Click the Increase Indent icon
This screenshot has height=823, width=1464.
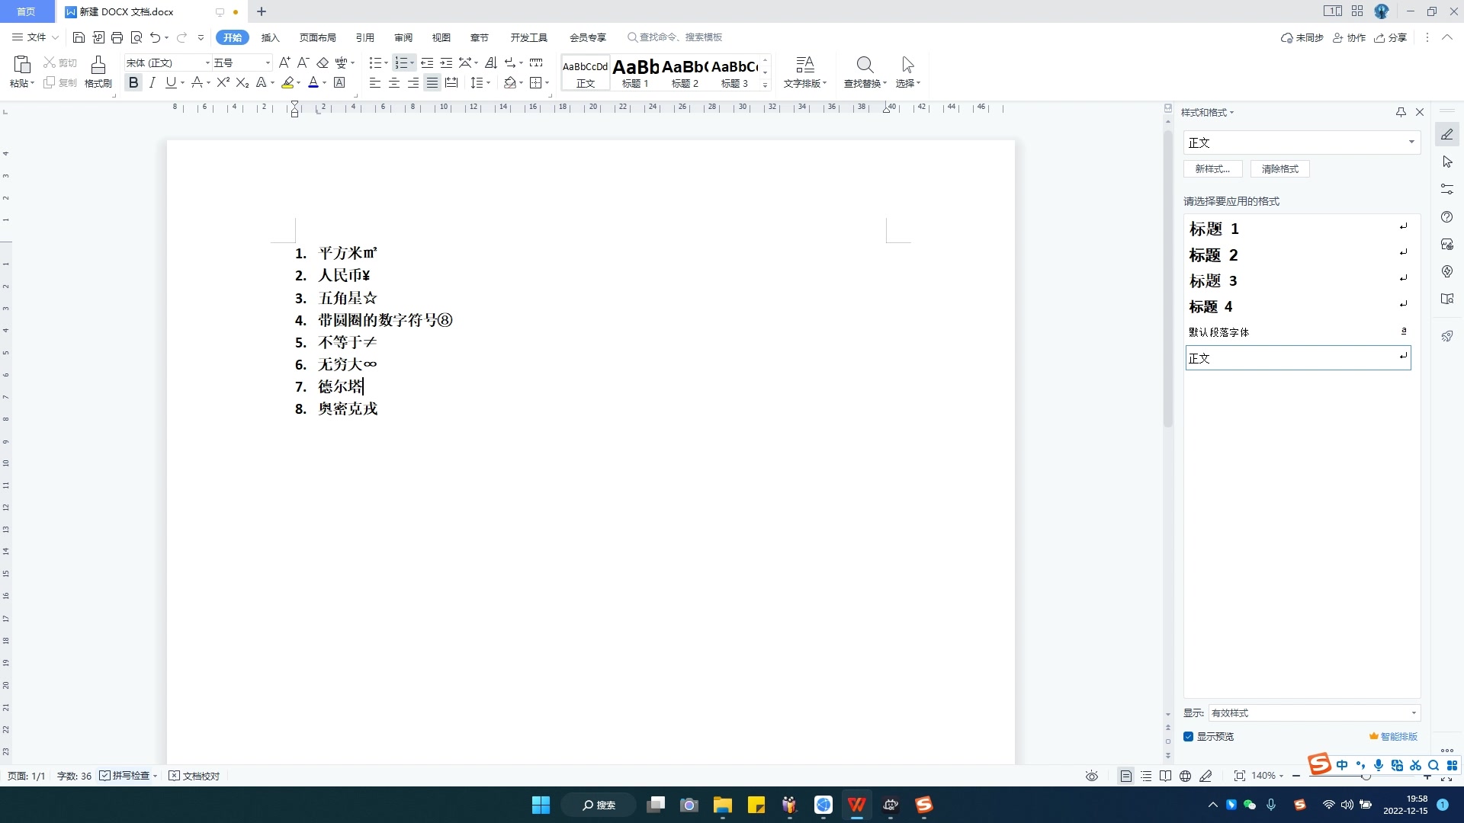(446, 62)
